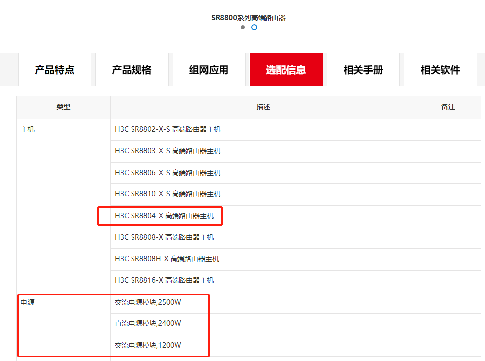
Task: Click the 描述 column header
Action: point(263,107)
